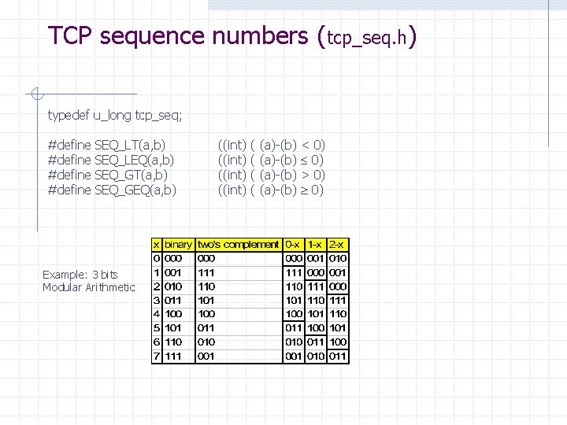Click the x value '5' in the table
Image resolution: width=567 pixels, height=425 pixels.
click(157, 327)
